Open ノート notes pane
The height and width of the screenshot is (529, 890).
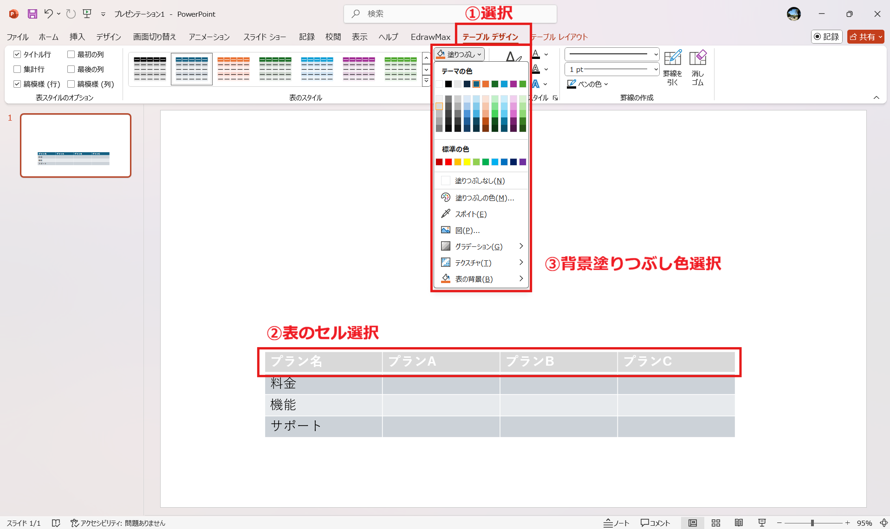[617, 523]
